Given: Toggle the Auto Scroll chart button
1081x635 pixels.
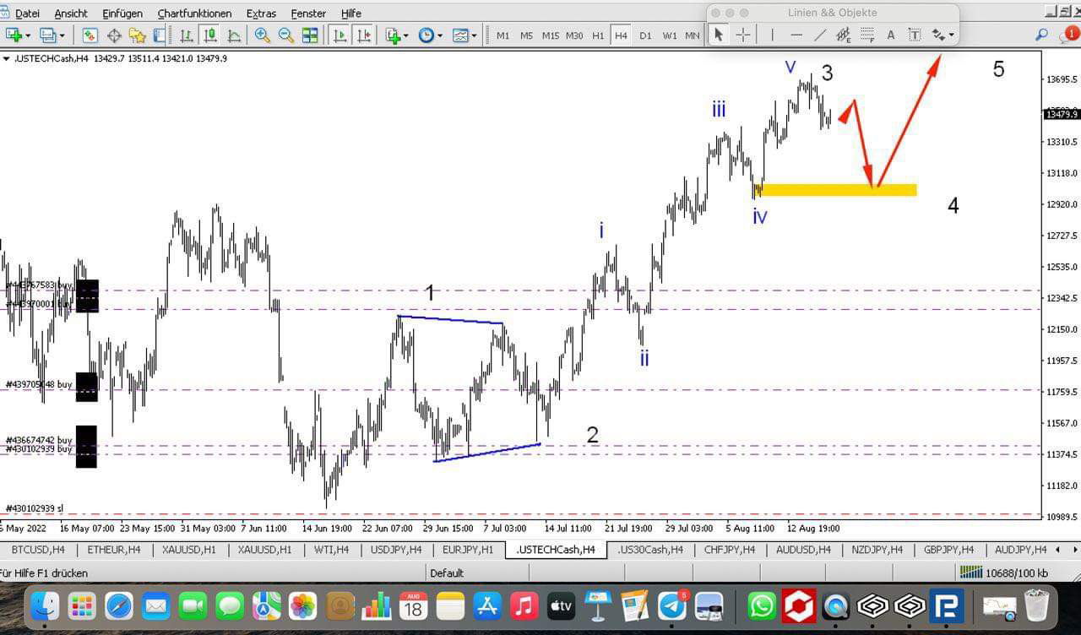Looking at the screenshot, I should pyautogui.click(x=340, y=35).
